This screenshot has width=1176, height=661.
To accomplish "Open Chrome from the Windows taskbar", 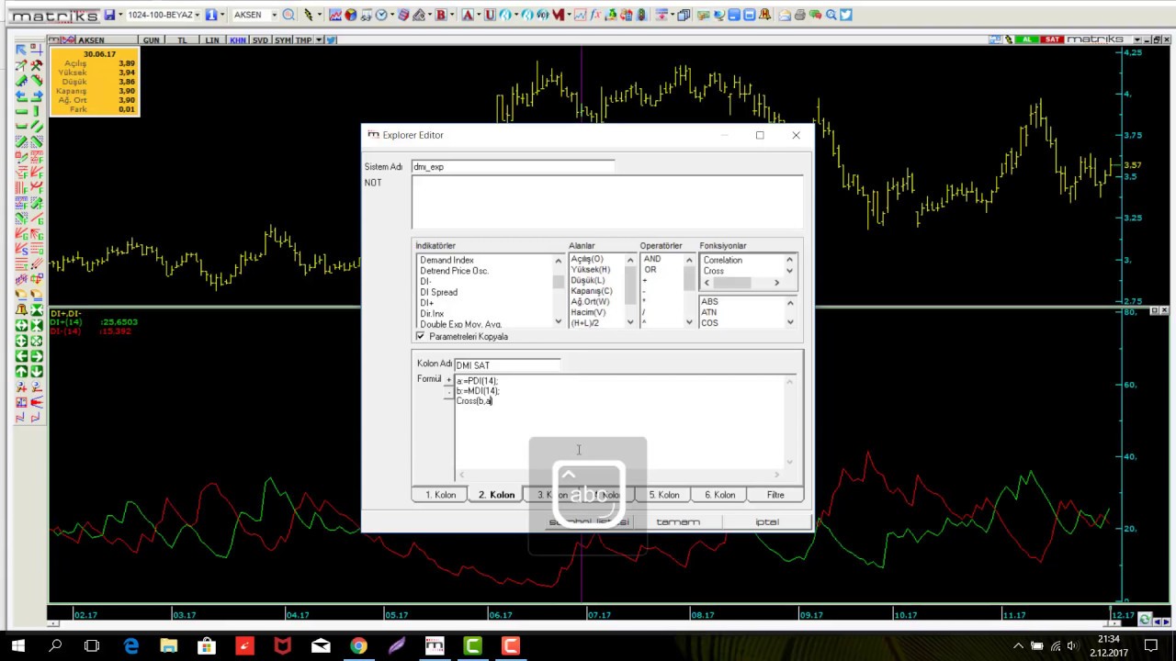I will [358, 646].
